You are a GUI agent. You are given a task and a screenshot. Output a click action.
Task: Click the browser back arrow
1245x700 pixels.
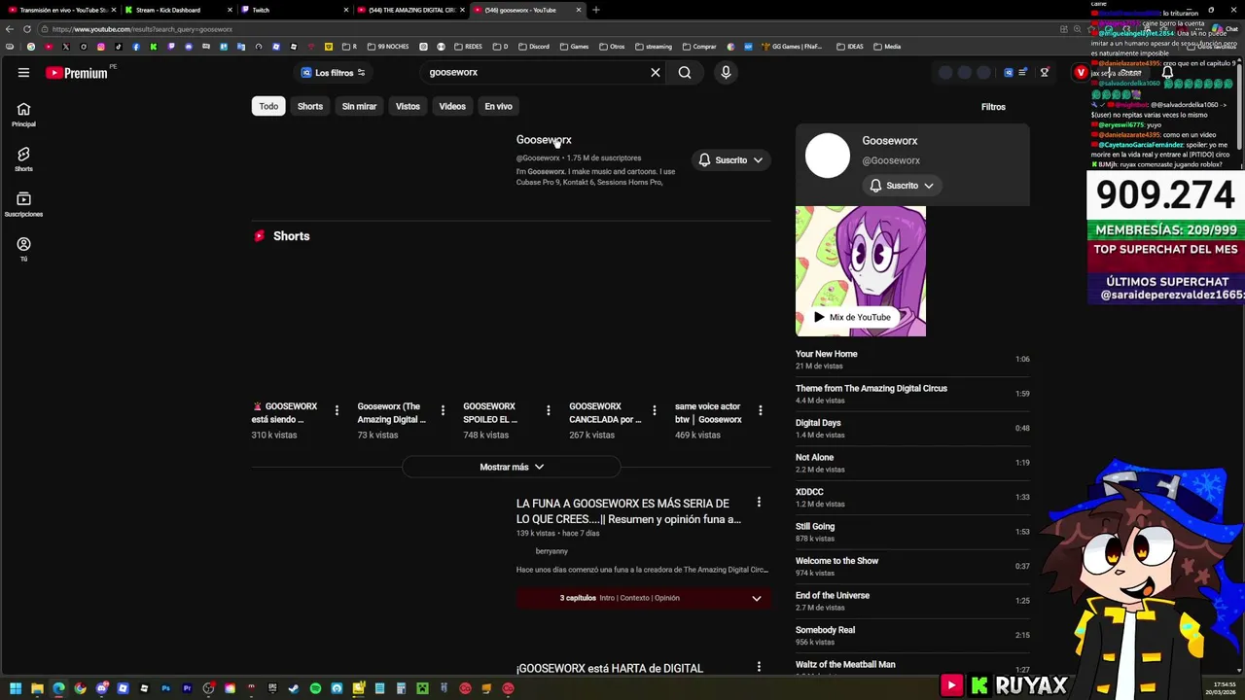click(9, 29)
